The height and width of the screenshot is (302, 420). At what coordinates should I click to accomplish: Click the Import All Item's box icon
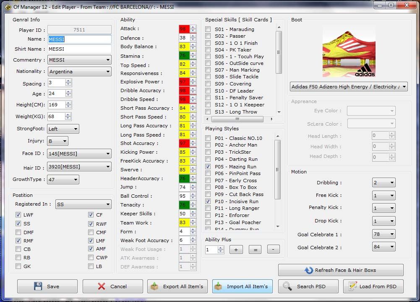(x=218, y=287)
